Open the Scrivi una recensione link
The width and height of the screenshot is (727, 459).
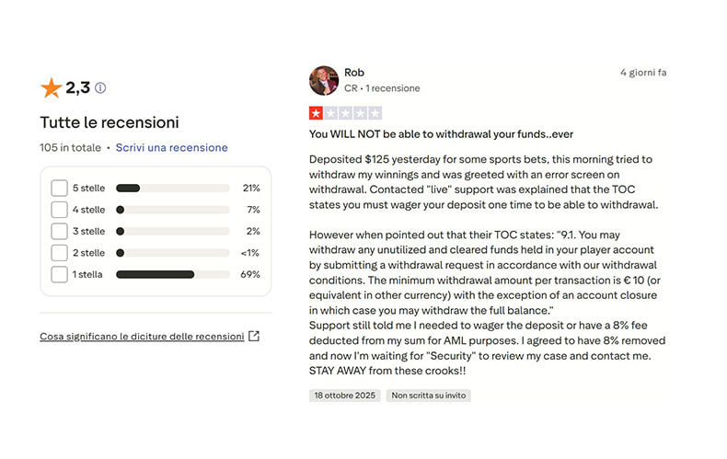tap(171, 147)
